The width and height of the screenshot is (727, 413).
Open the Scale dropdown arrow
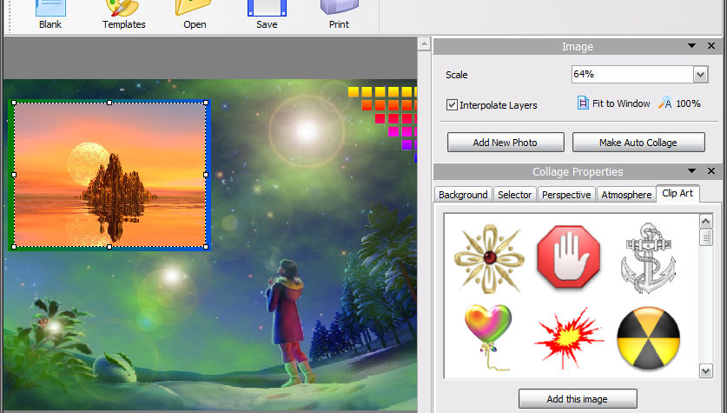tap(700, 74)
